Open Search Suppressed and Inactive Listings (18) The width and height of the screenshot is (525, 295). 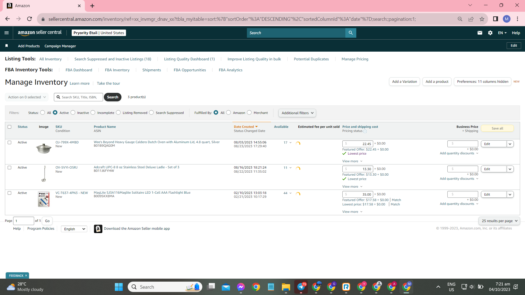113,59
